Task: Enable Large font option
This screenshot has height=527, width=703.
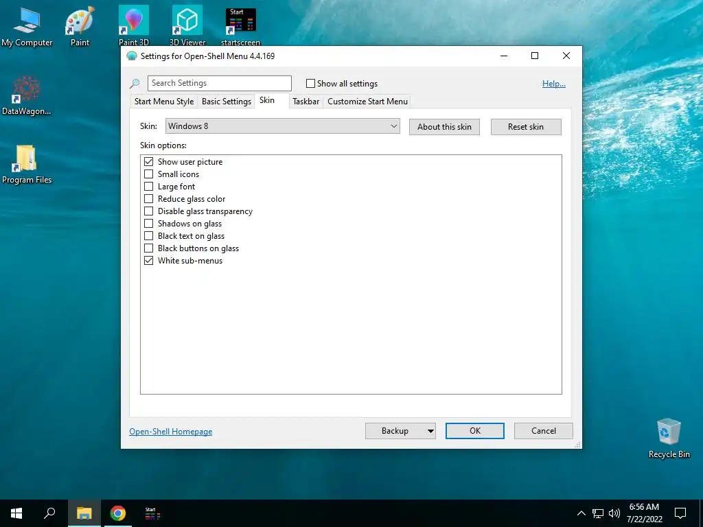Action: click(x=148, y=187)
